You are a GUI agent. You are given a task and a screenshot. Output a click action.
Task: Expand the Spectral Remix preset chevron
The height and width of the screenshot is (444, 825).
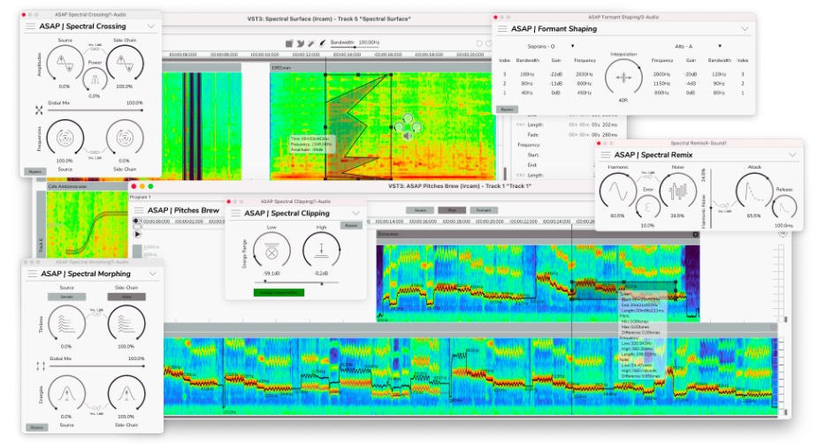click(x=792, y=155)
